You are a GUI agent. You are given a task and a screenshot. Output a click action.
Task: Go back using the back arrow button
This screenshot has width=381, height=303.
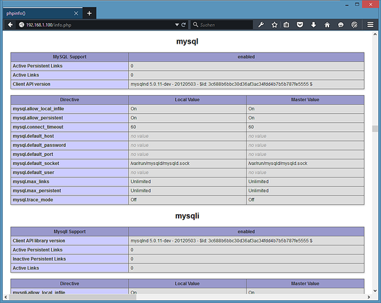click(10, 24)
